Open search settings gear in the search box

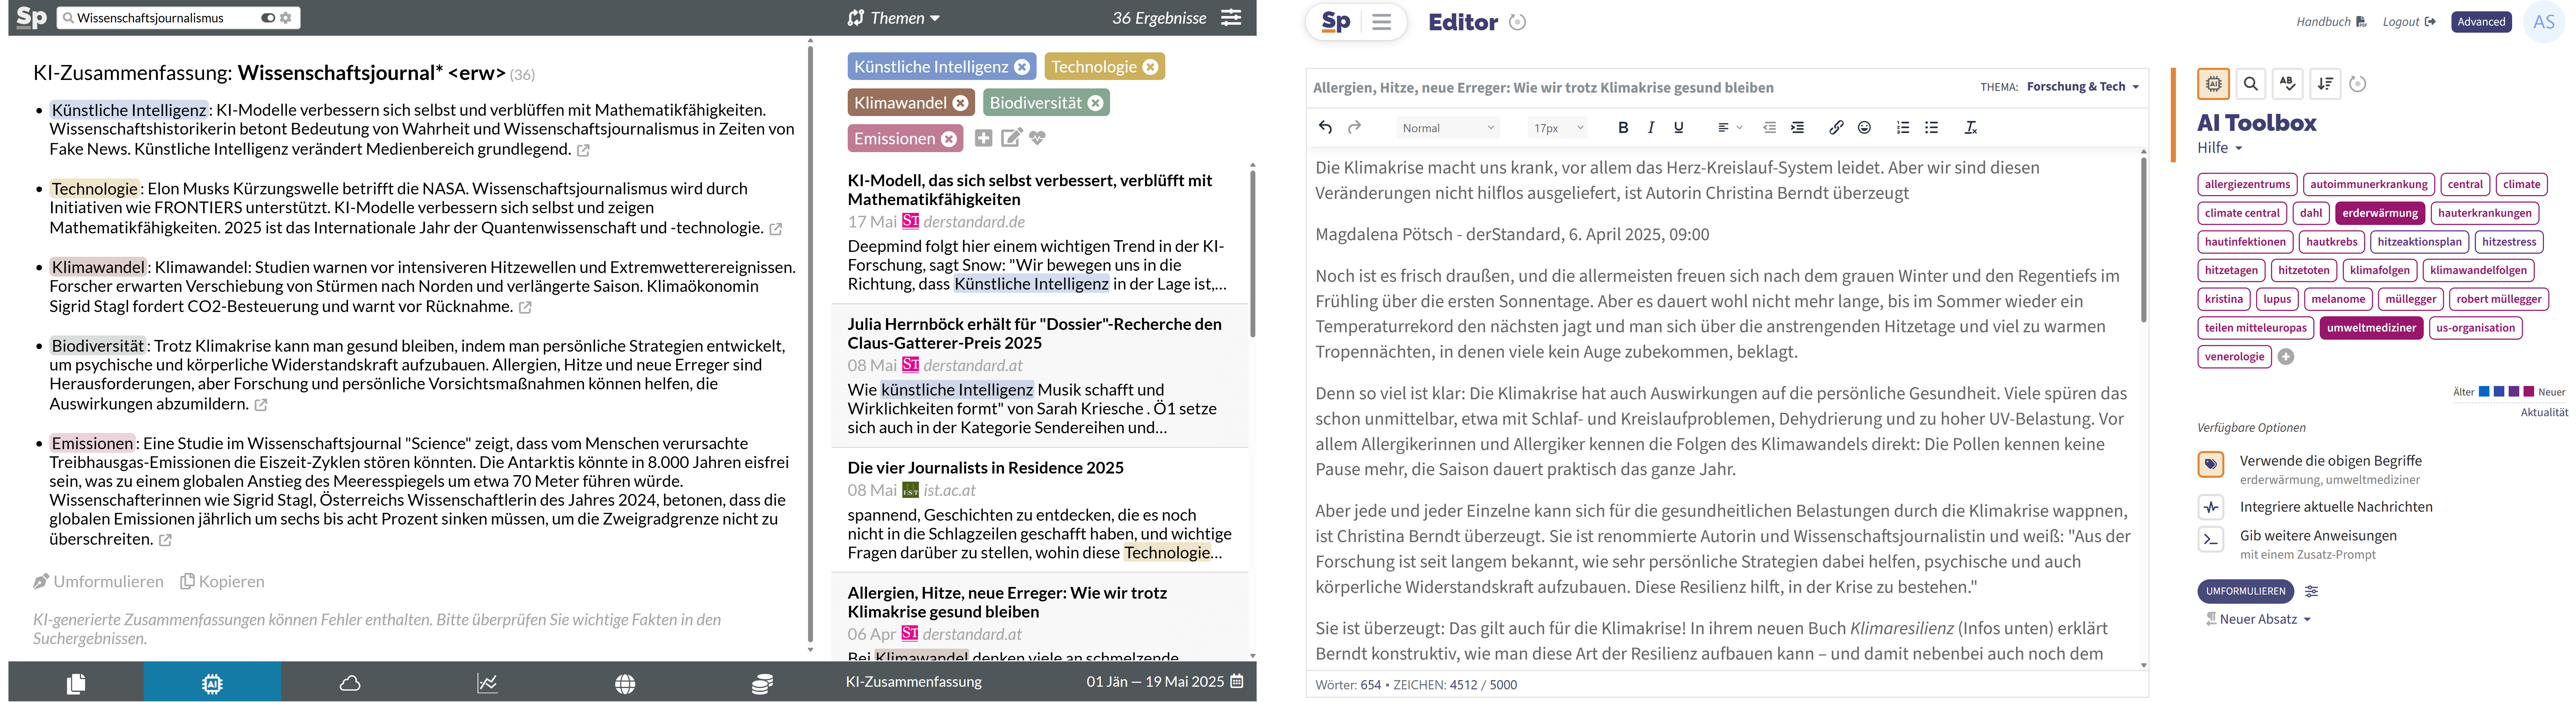coord(286,18)
